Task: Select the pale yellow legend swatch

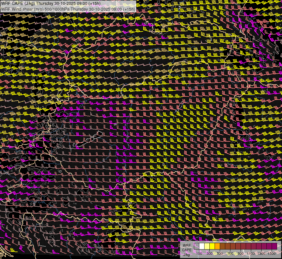Action: point(207,246)
